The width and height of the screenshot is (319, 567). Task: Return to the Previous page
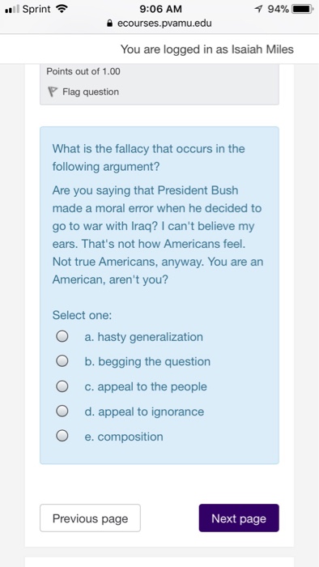pos(90,518)
